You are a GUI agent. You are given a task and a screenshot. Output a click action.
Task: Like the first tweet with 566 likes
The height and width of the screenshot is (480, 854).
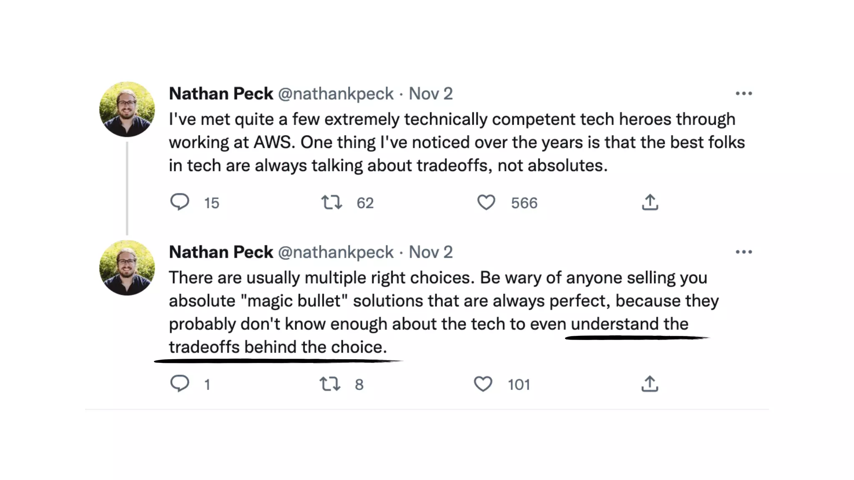486,202
